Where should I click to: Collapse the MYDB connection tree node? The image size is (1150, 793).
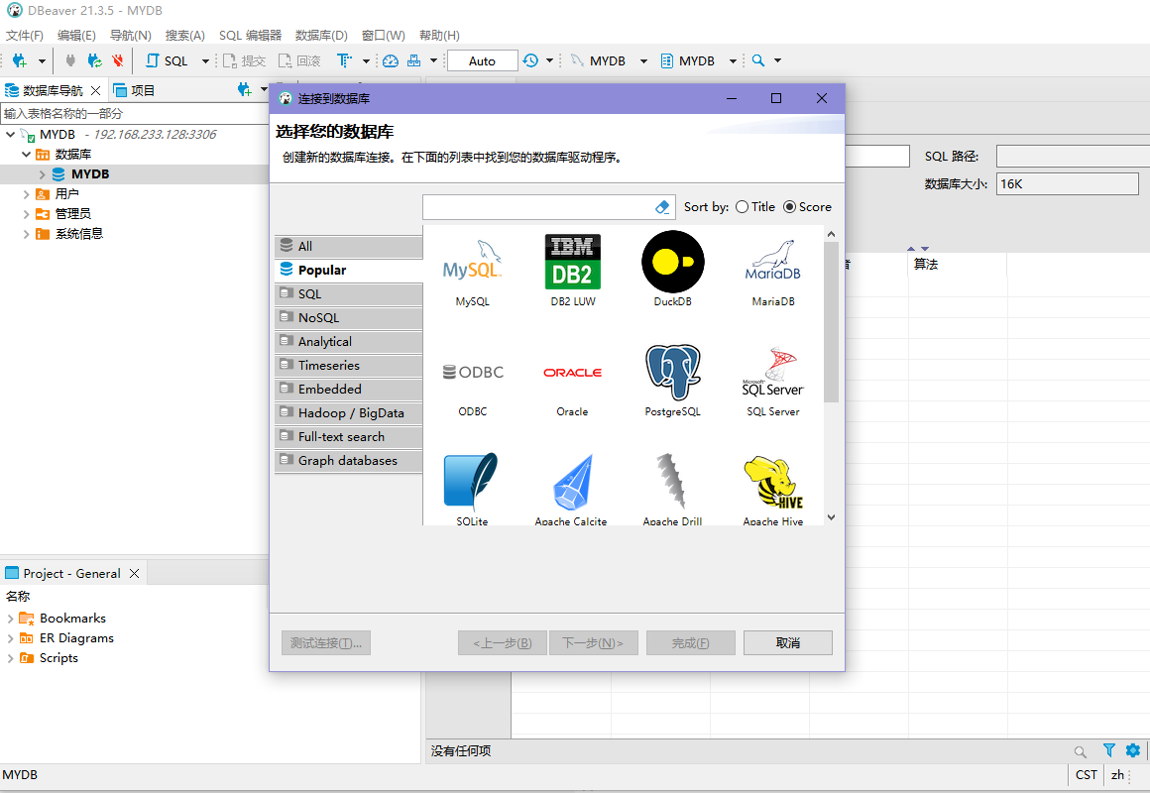point(10,134)
